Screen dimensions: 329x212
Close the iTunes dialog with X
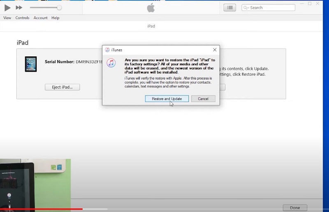[215, 50]
